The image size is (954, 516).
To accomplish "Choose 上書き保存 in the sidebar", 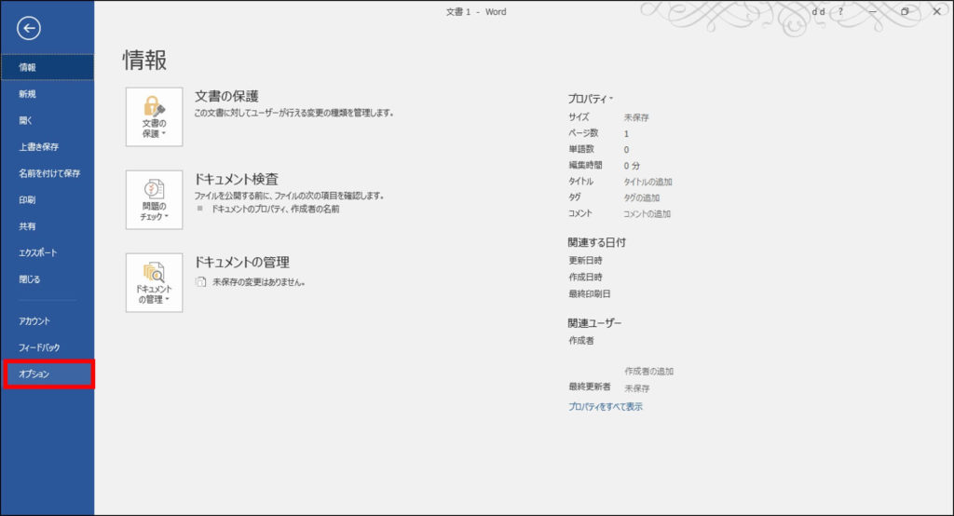I will (47, 146).
